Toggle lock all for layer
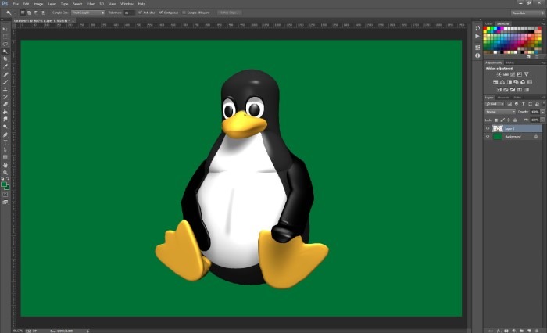547x333 pixels. pos(515,120)
